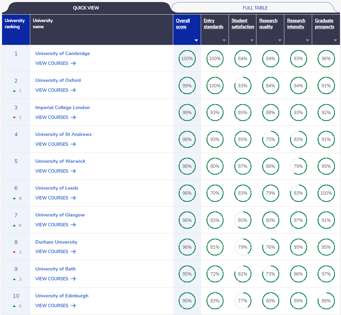This screenshot has height=315, width=341.
Task: Click the Entry standards sort arrow
Action: (224, 40)
